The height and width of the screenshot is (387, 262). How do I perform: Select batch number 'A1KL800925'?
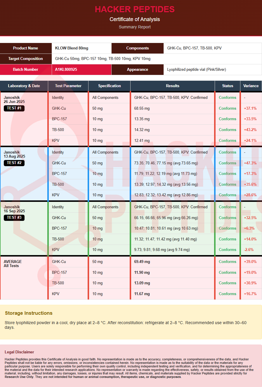66,70
